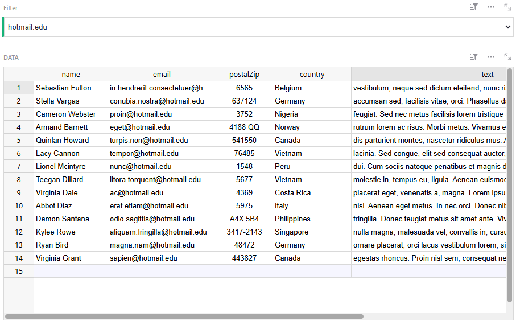Click email turpis.non@hotmail.edu
The height and width of the screenshot is (325, 516).
click(x=162, y=140)
